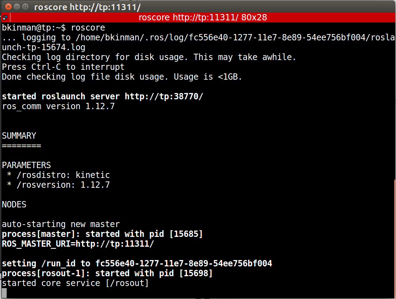The image size is (396, 299).
Task: Open the terminal grouping menu icon
Action: [x=5, y=17]
